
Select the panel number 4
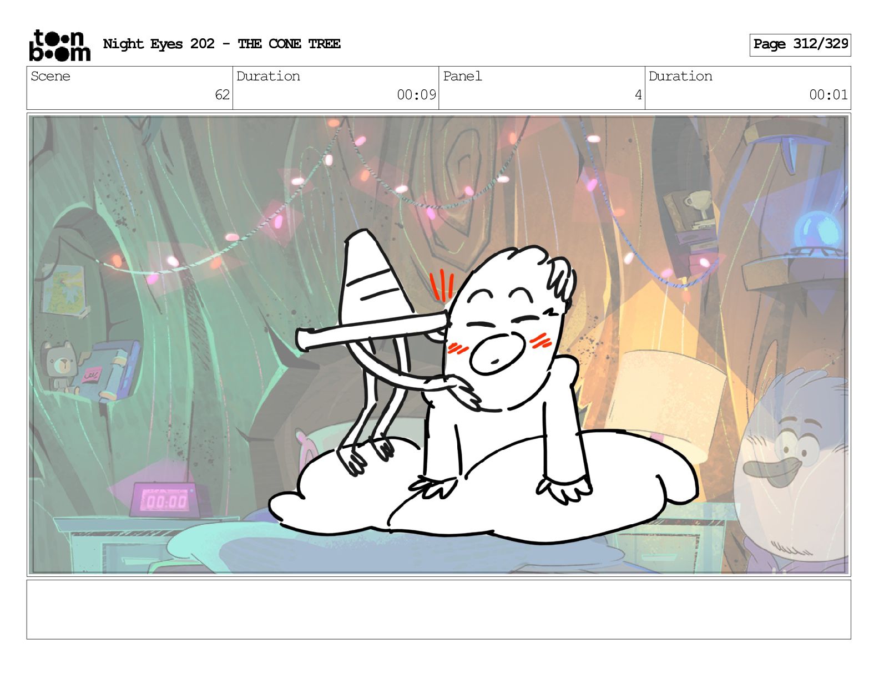pos(638,95)
